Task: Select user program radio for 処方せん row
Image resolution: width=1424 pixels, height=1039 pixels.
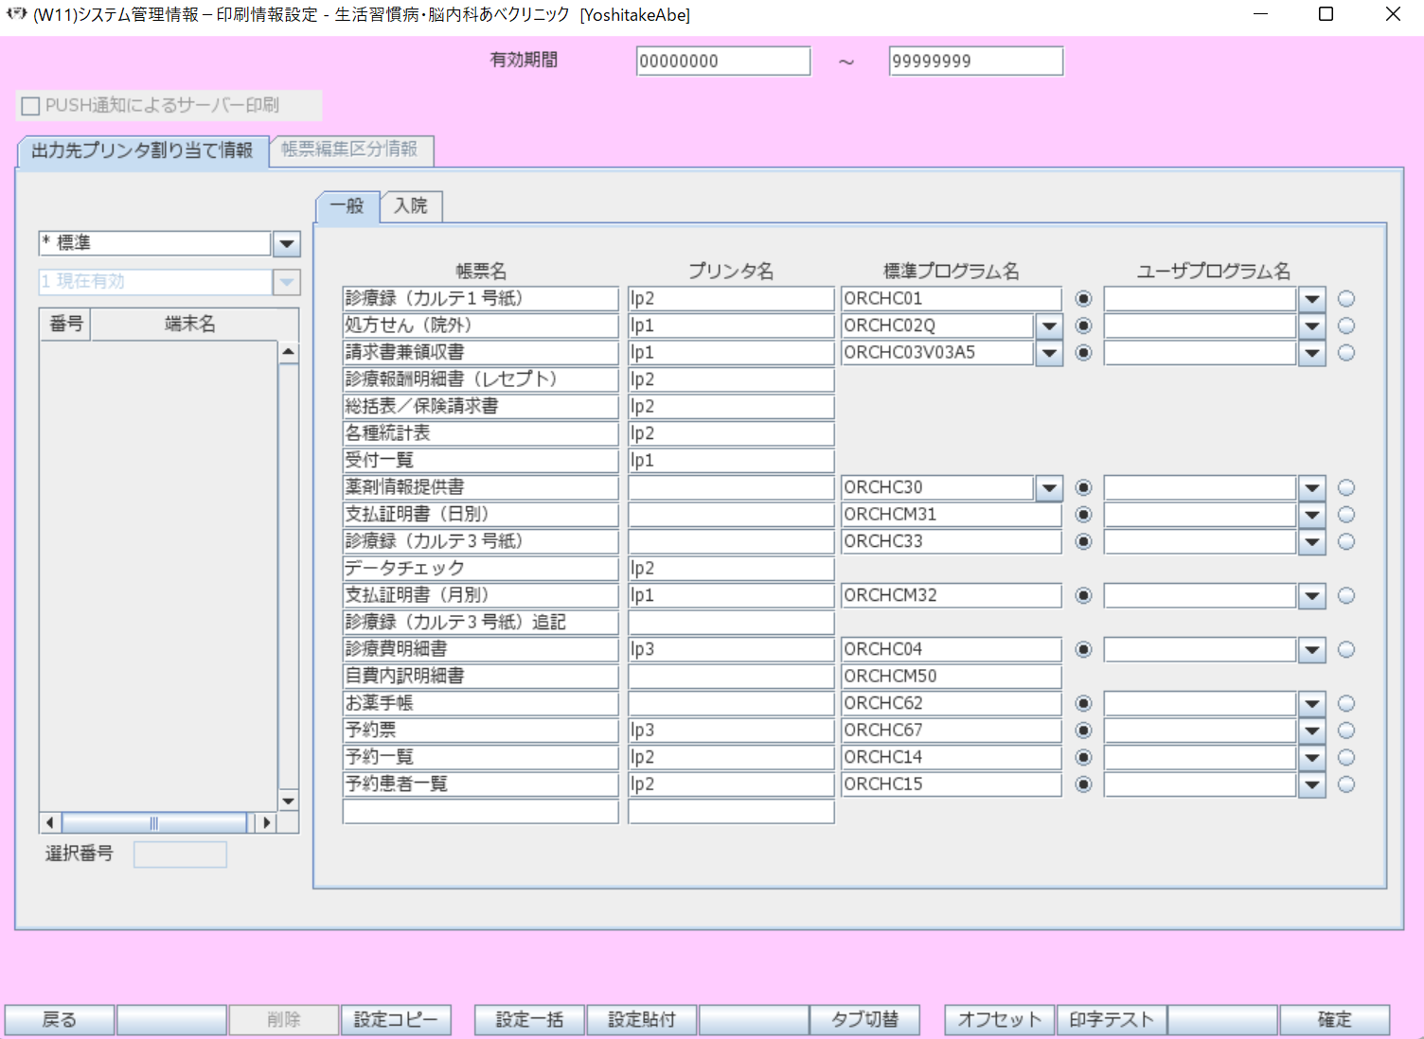Action: 1346,326
